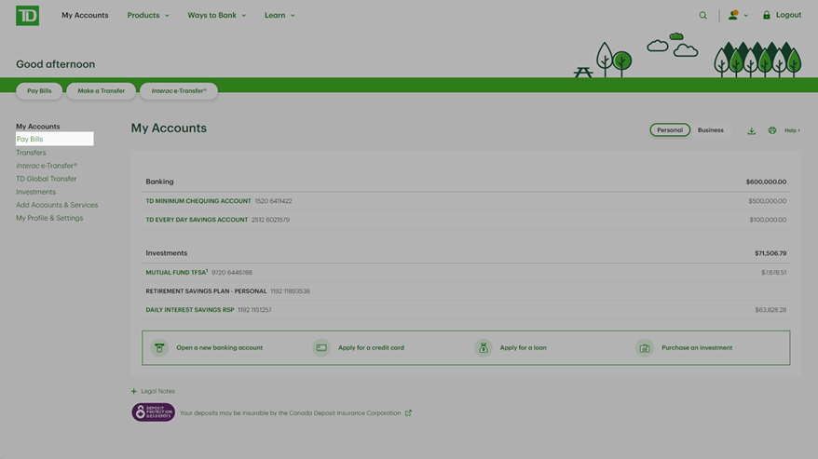Click the purchase investment icon
818x459 pixels.
tap(645, 347)
